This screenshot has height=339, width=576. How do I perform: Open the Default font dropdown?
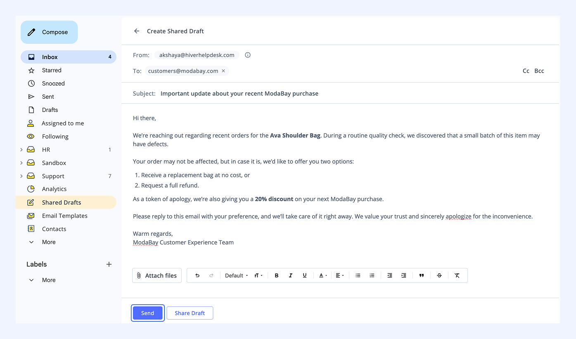[x=236, y=275]
